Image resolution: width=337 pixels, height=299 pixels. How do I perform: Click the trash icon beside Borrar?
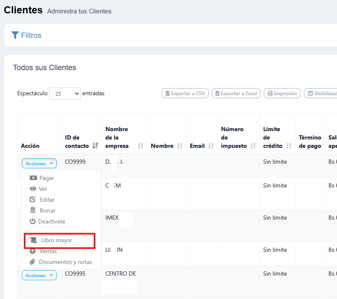pyautogui.click(x=33, y=210)
